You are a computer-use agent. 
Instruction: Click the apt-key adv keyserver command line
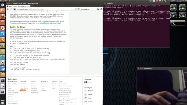point(37,59)
